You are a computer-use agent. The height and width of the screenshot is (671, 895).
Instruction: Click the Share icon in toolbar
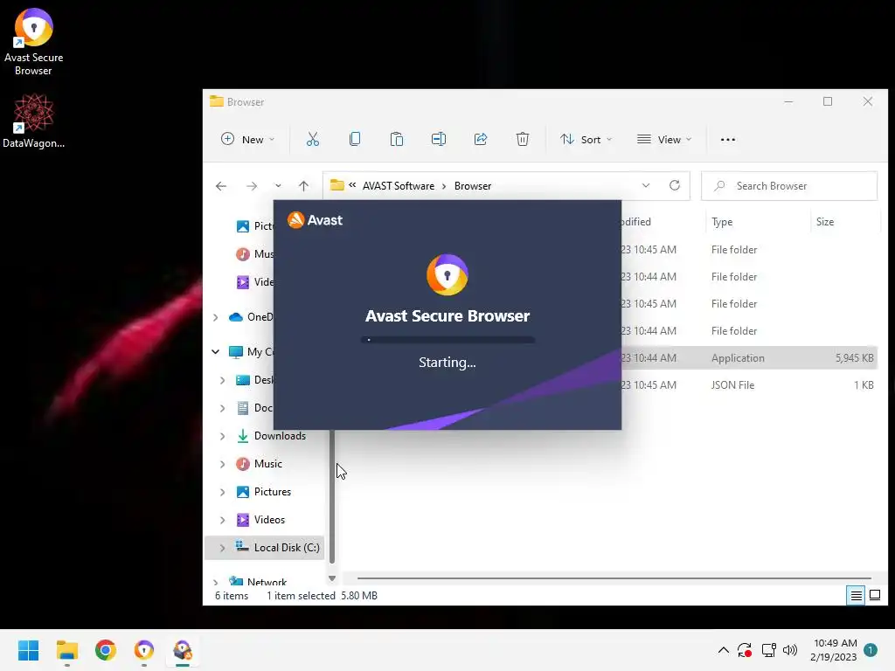(481, 139)
